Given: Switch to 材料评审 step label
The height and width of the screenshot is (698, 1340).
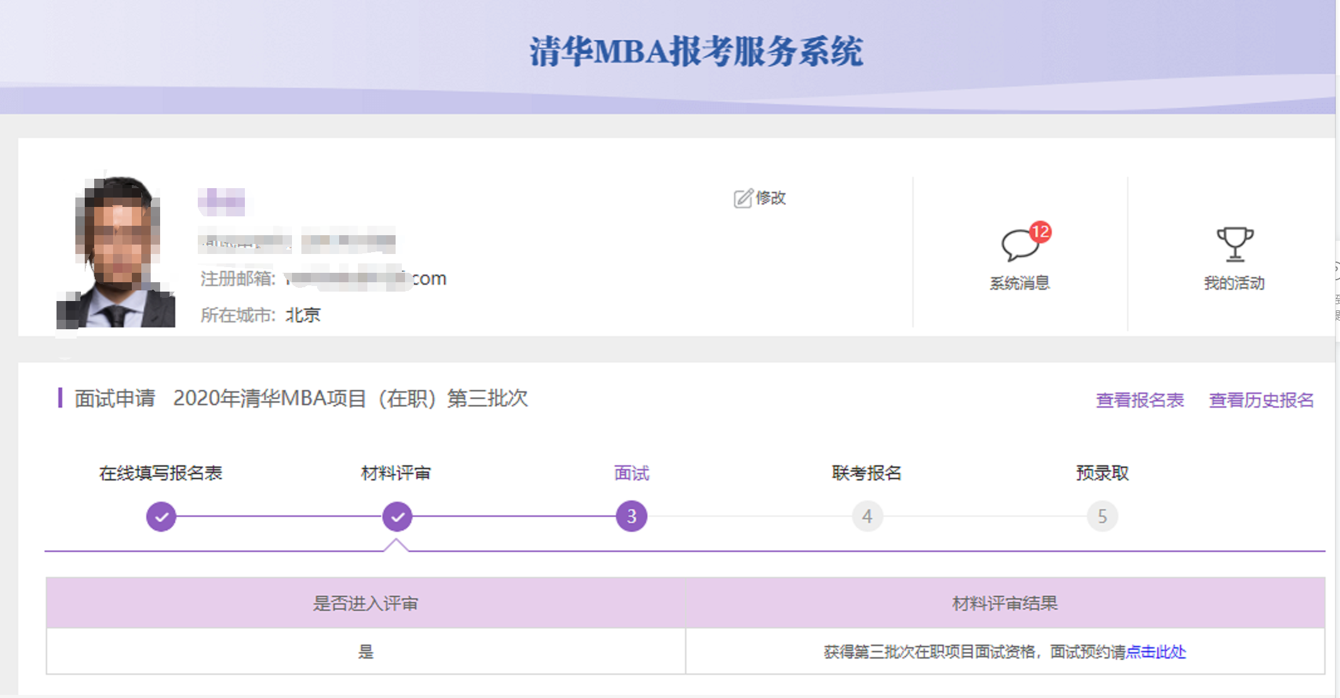Looking at the screenshot, I should pos(396,473).
